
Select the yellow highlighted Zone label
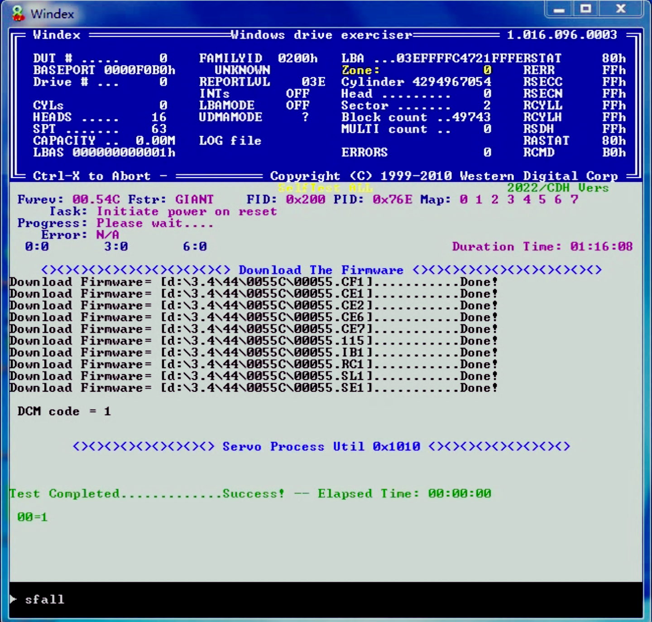pyautogui.click(x=360, y=70)
